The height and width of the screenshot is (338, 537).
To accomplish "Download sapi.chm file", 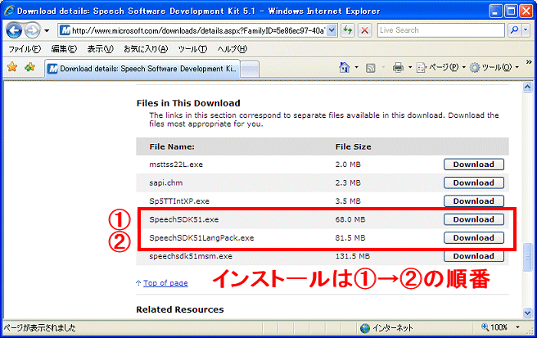I will click(474, 183).
